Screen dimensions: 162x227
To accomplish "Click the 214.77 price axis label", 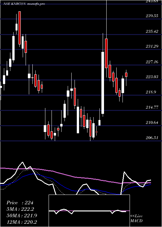I will [152, 107].
